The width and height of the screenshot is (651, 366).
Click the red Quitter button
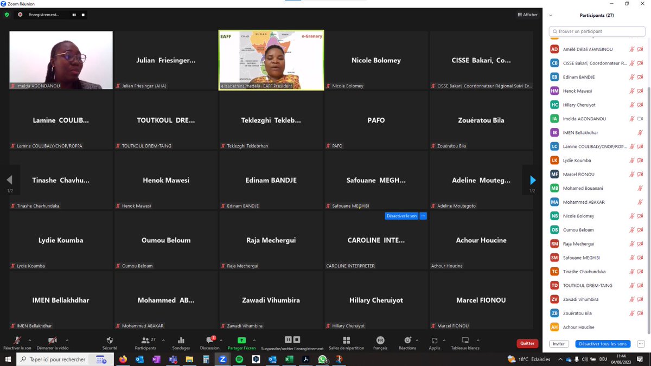pyautogui.click(x=527, y=343)
